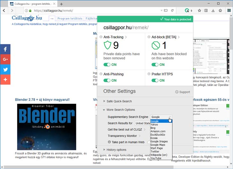This screenshot has height=169, width=233.
Task: Select Amazon.com from search engine list
Action: (x=161, y=131)
